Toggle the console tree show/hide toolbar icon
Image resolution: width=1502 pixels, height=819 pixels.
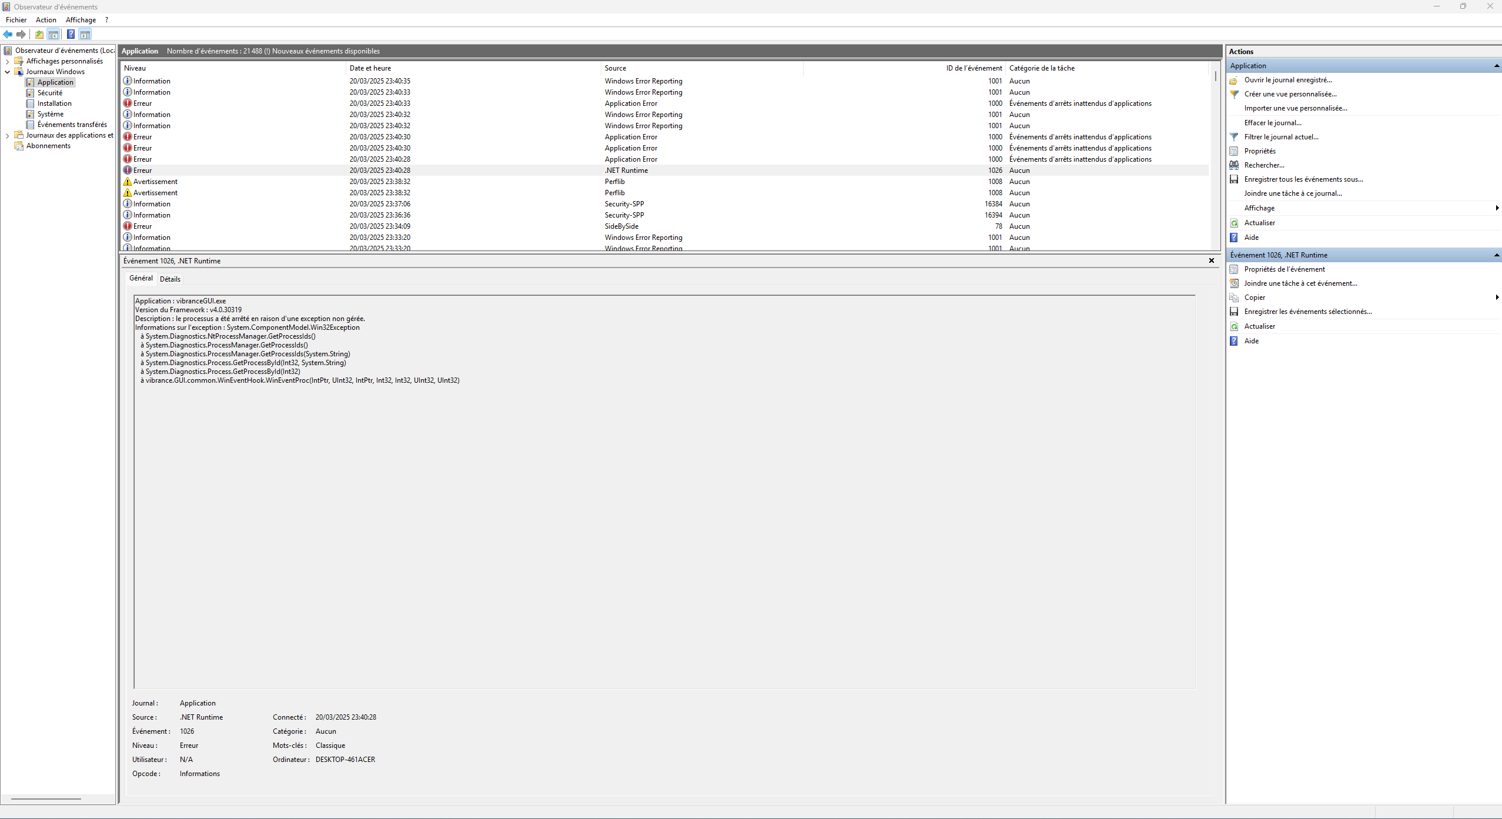click(x=53, y=34)
